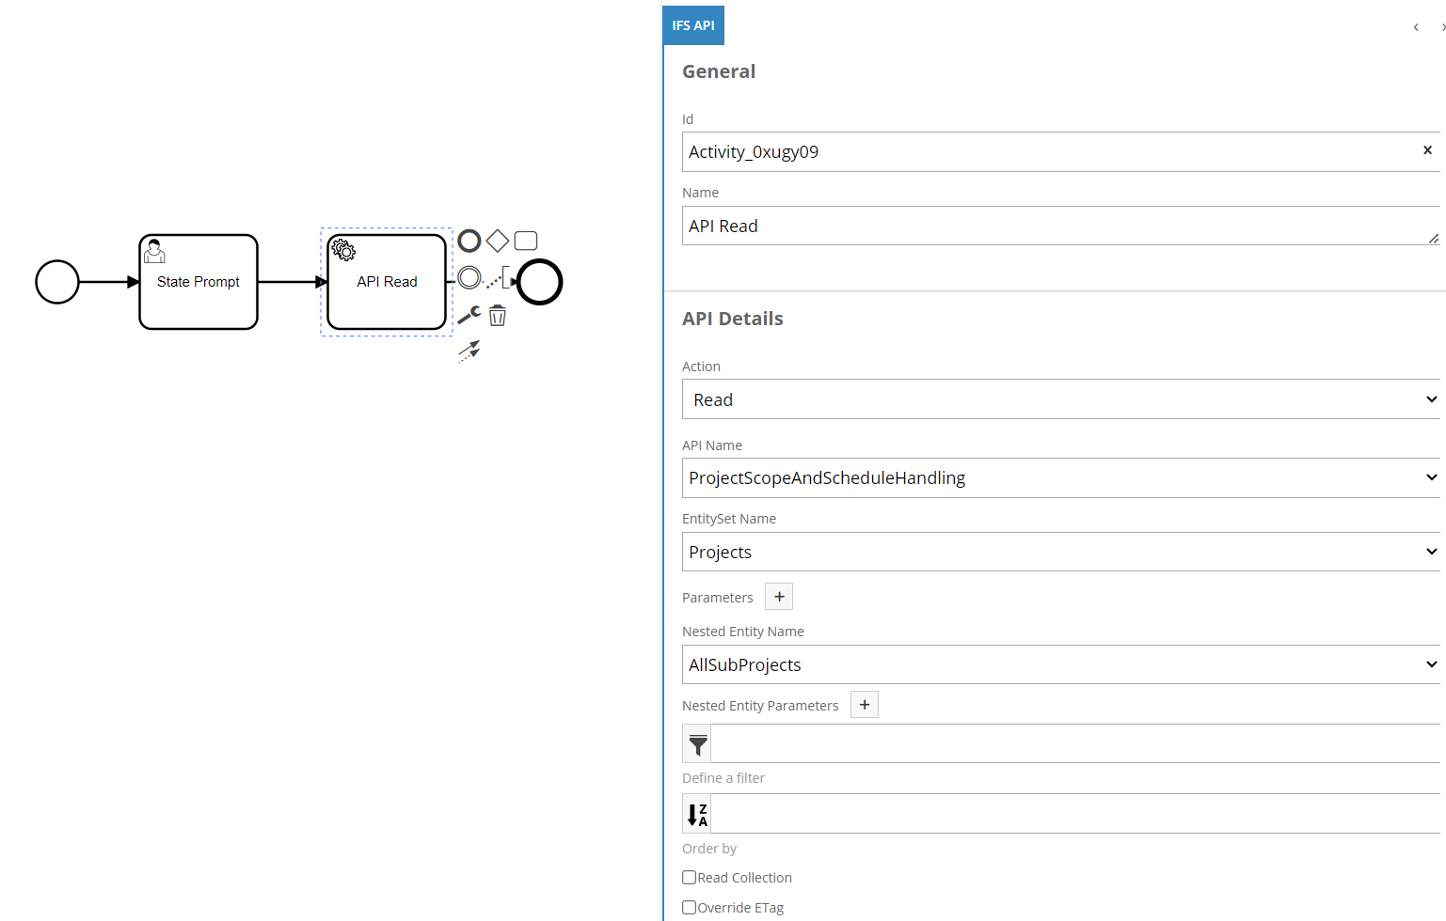
Task: Append a gateway using the diamond icon
Action: pyautogui.click(x=498, y=240)
